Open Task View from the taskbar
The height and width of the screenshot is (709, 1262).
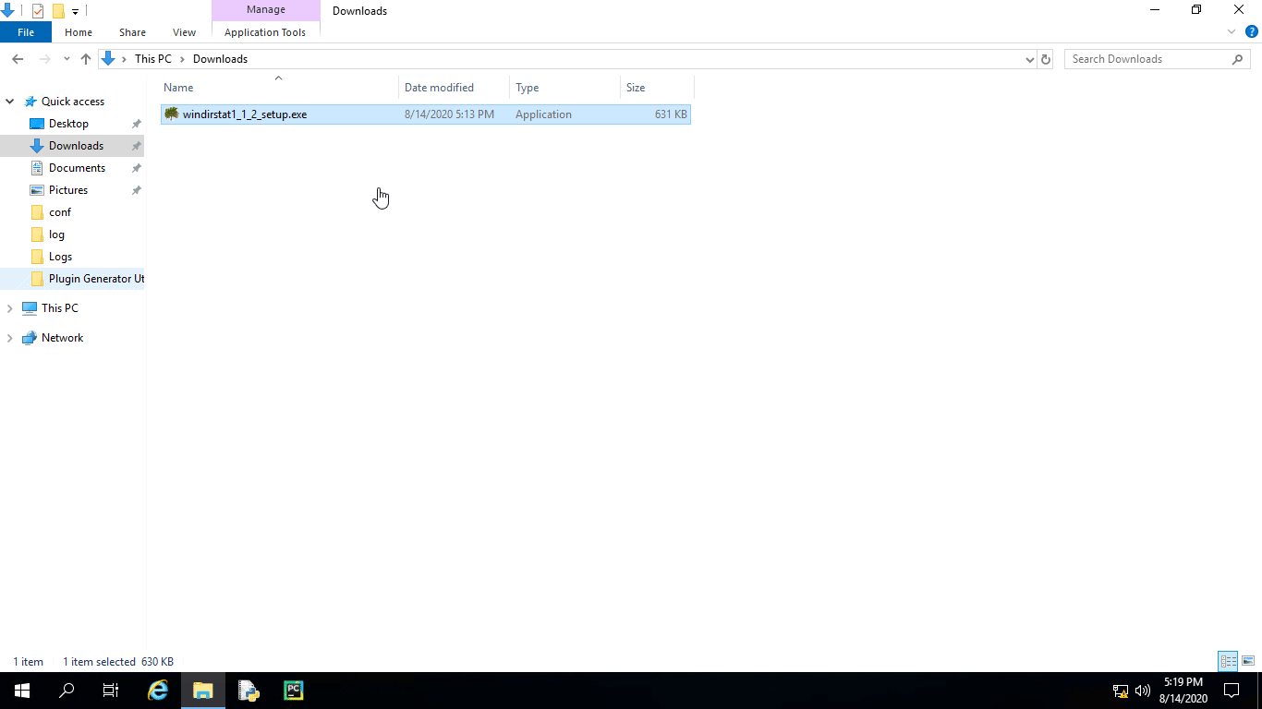click(x=110, y=690)
